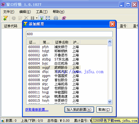Click the 获取最新股票... link

coord(37,110)
